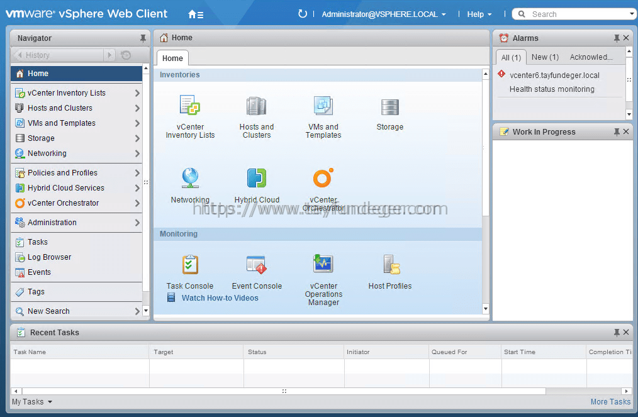638x417 pixels.
Task: Open the Task Console icon
Action: coord(190,264)
